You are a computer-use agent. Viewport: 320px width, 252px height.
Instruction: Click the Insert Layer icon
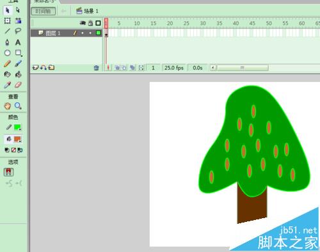coord(35,68)
